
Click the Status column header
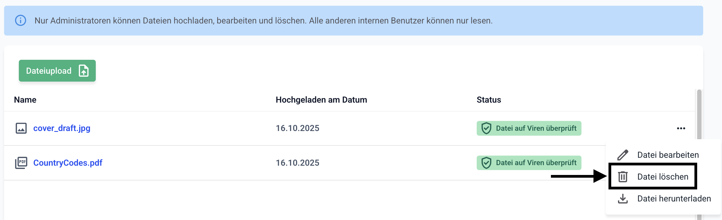pyautogui.click(x=488, y=100)
